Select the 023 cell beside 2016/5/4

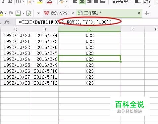pos(89,35)
